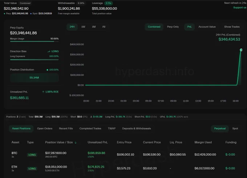Click the Withdrawable amount $1,900,241.86

[x=69, y=8]
